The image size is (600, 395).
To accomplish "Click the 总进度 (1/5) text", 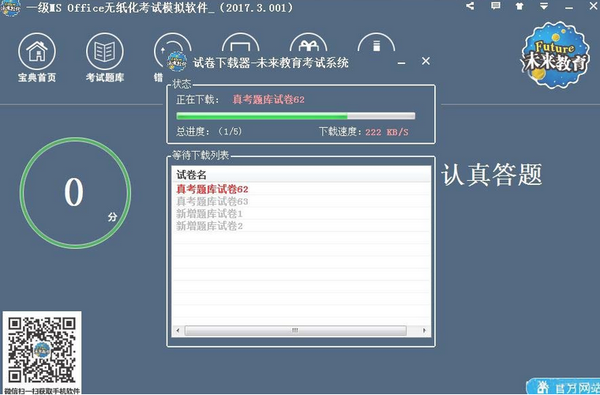I will [x=209, y=132].
